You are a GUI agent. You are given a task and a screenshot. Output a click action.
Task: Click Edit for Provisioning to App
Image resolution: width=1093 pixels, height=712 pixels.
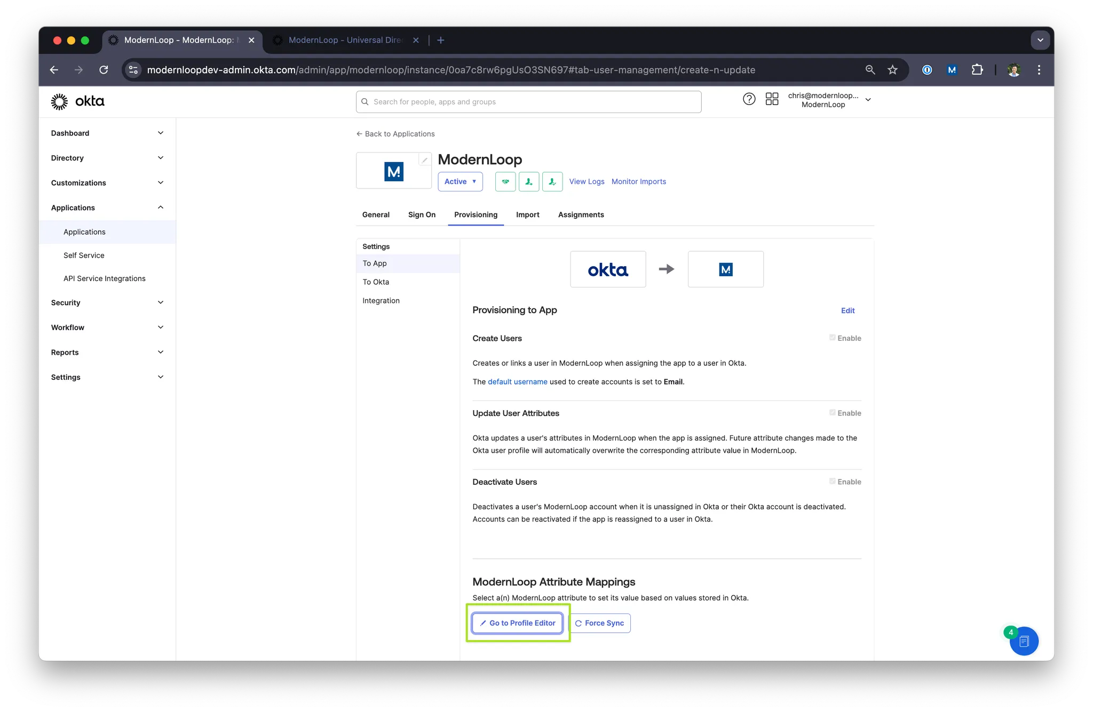(x=848, y=310)
